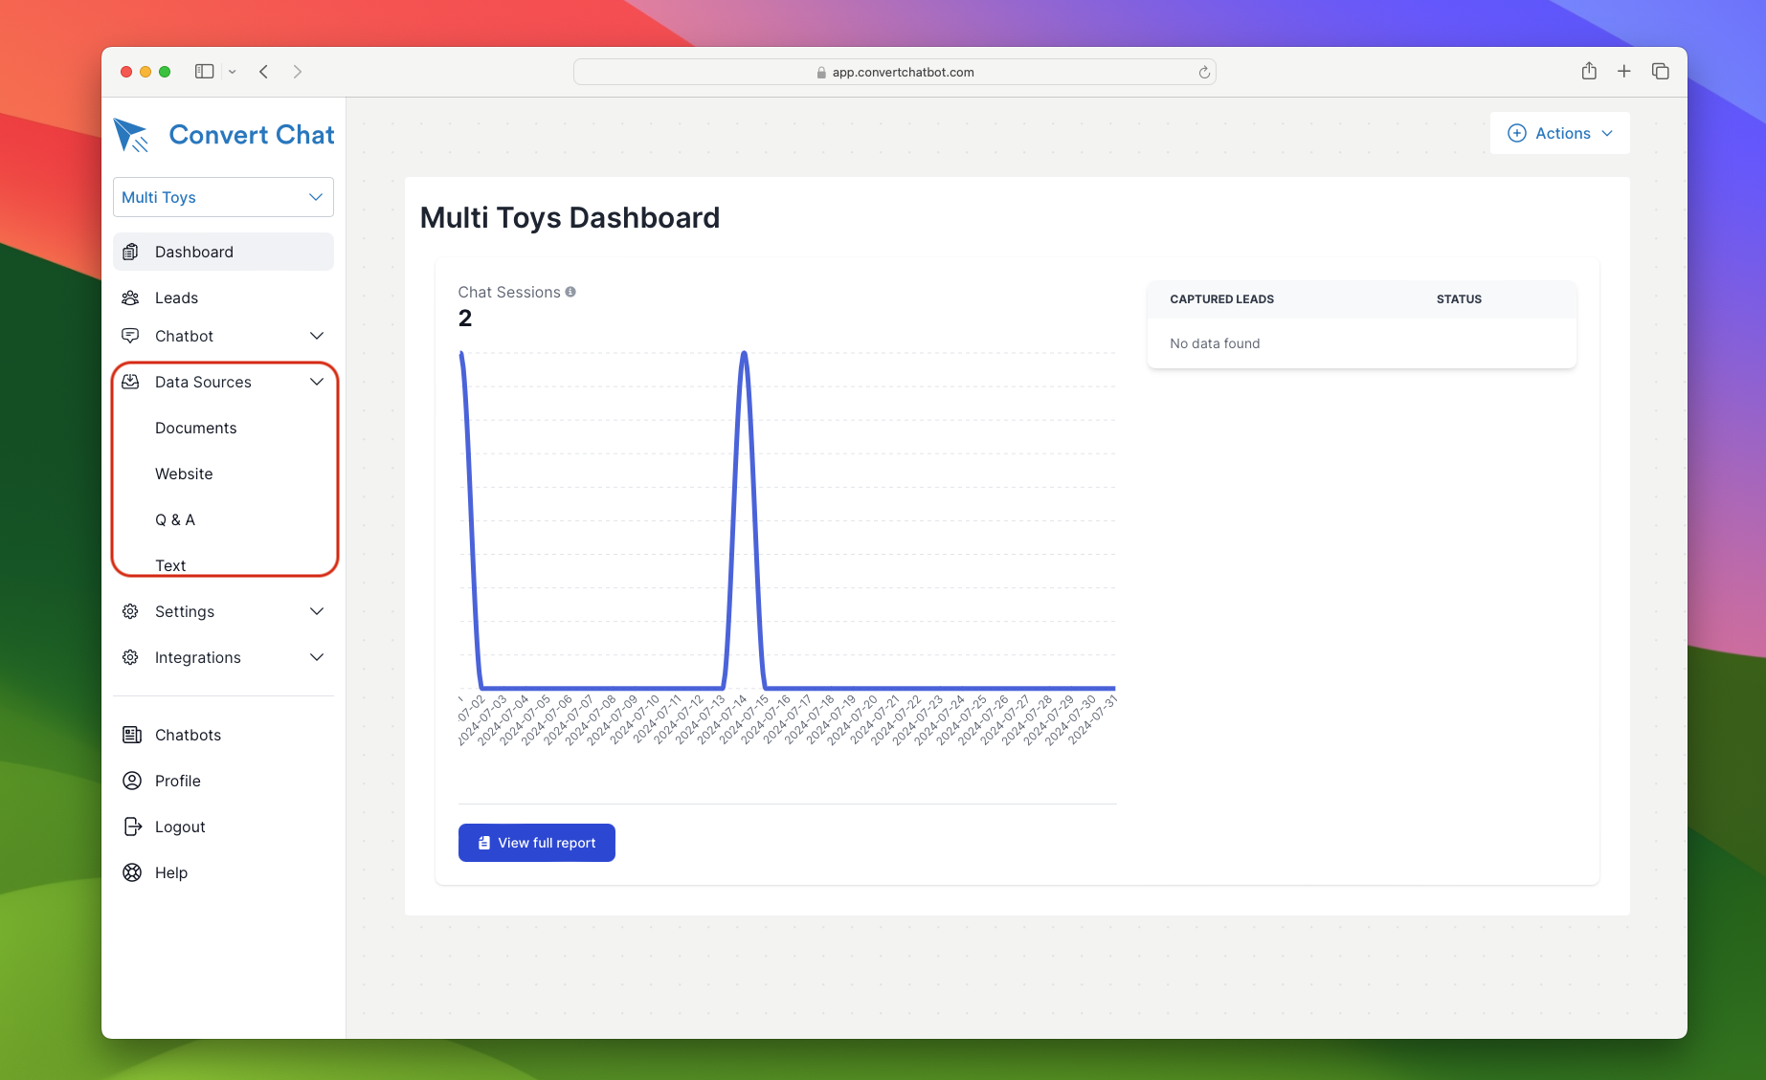Image resolution: width=1766 pixels, height=1080 pixels.
Task: Open the Multi Toys chatbot selector
Action: (x=223, y=197)
